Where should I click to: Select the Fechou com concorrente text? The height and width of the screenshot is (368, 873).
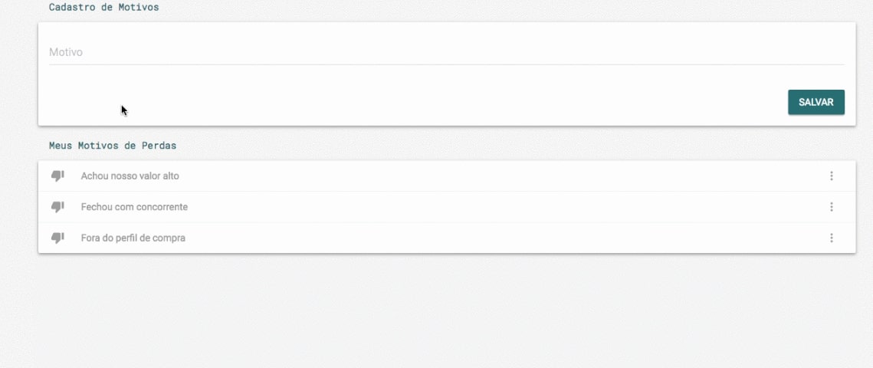tap(134, 207)
